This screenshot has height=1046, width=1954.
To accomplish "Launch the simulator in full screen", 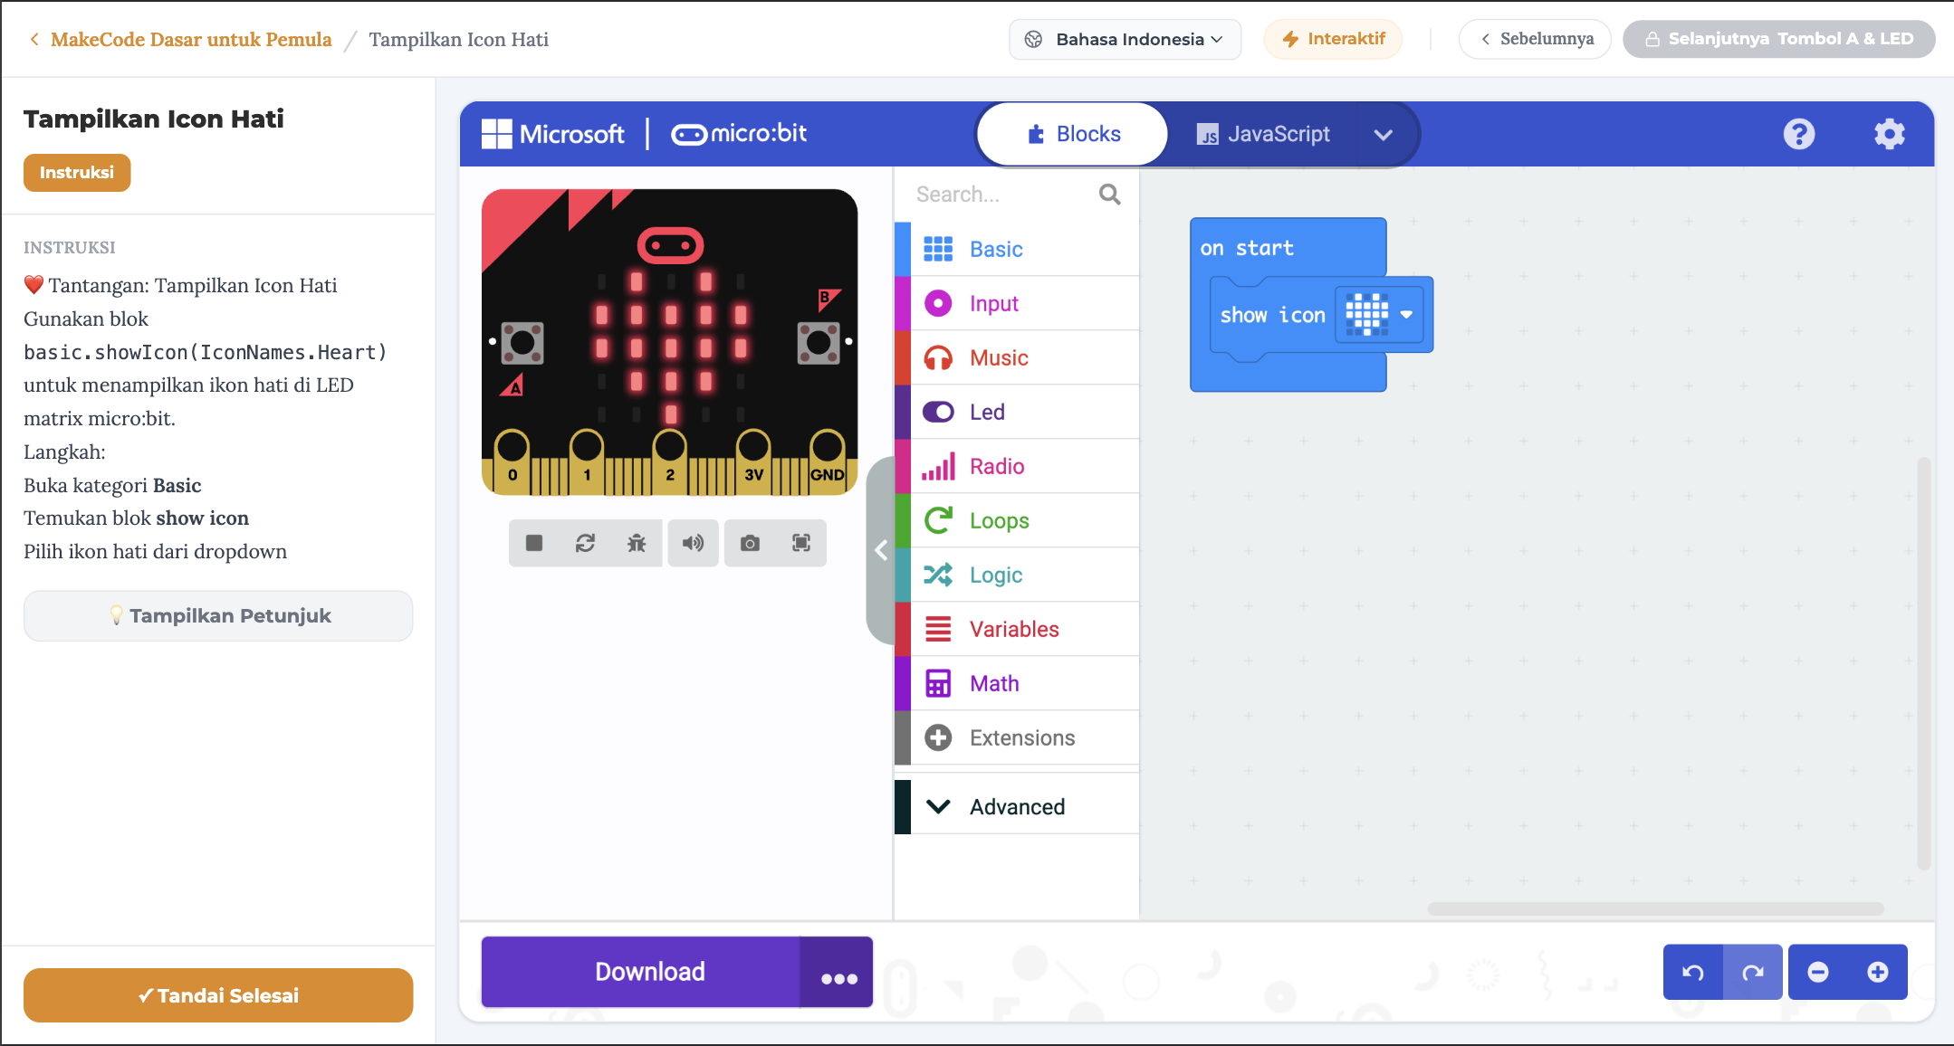I will click(x=801, y=543).
